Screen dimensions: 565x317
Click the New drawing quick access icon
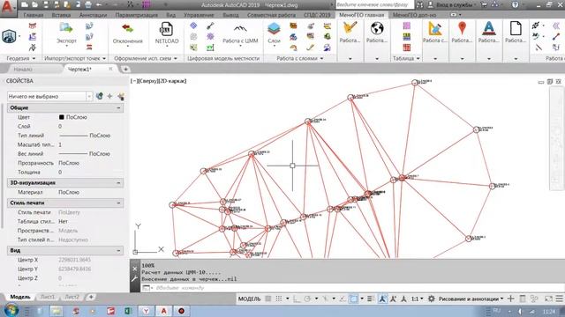point(24,4)
